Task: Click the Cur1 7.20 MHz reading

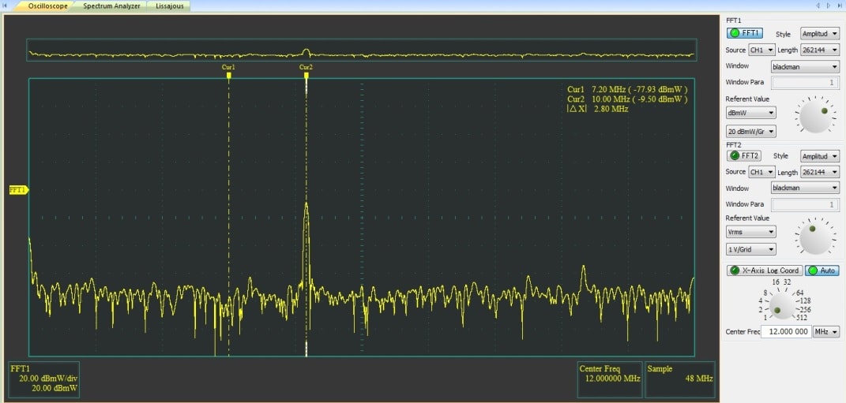Action: tap(627, 89)
